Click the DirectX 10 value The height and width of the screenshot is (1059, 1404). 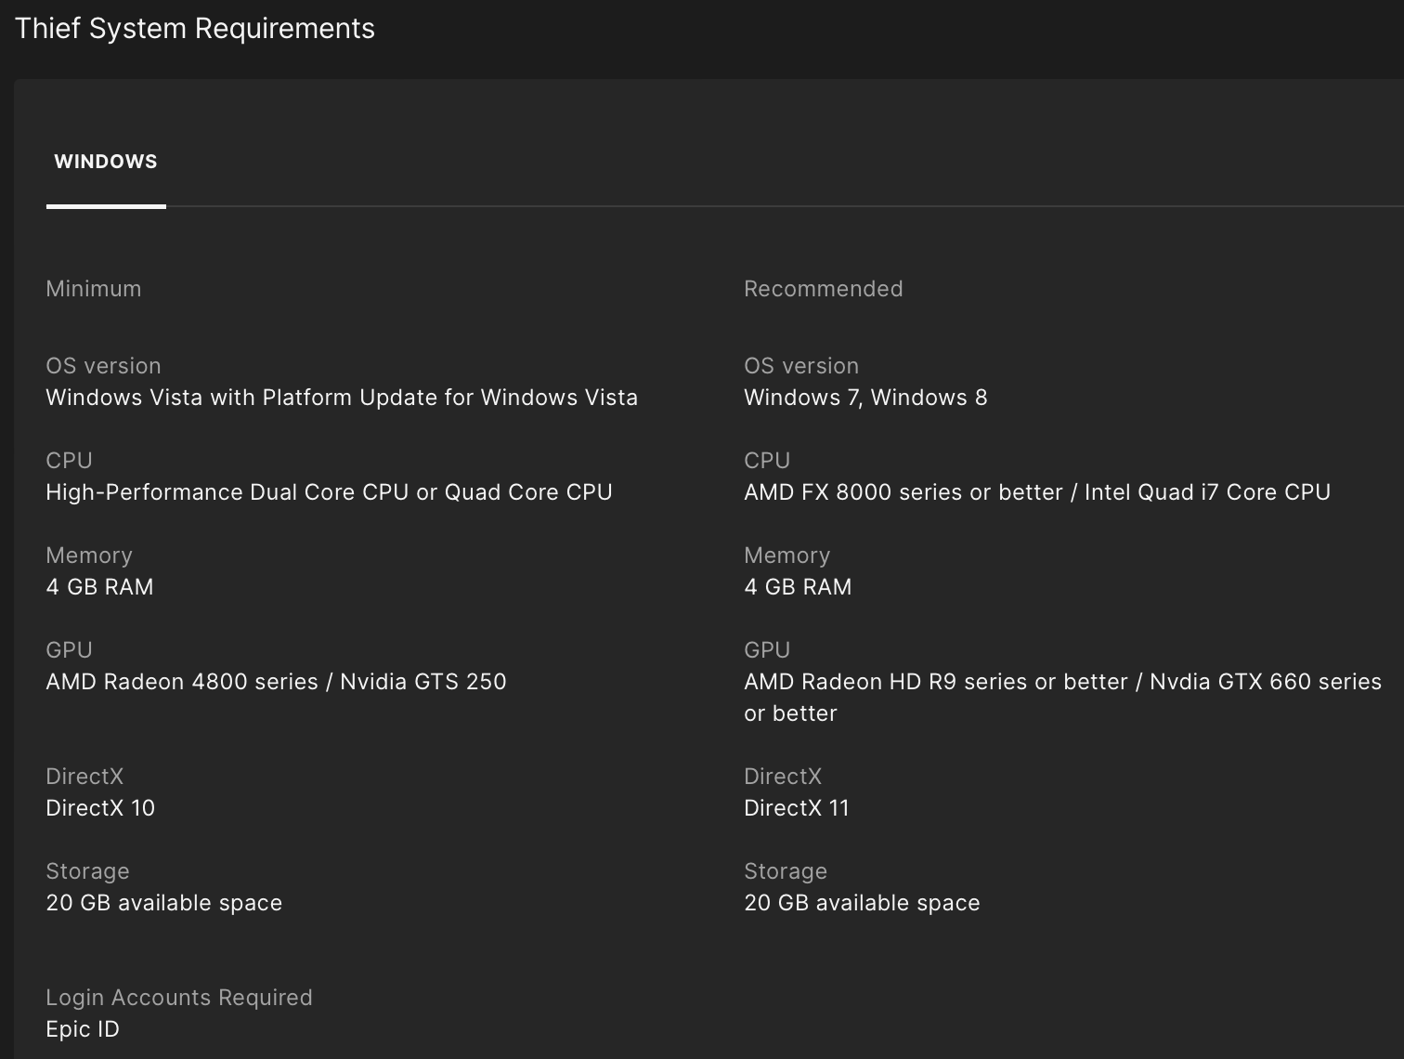tap(100, 808)
